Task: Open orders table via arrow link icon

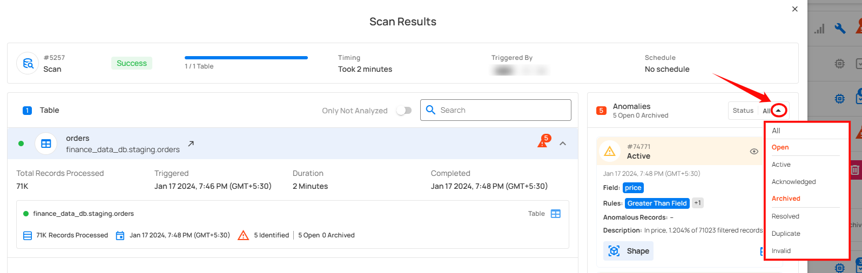Action: click(x=191, y=144)
